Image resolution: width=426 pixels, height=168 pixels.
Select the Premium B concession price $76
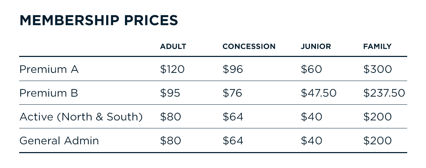pos(232,93)
